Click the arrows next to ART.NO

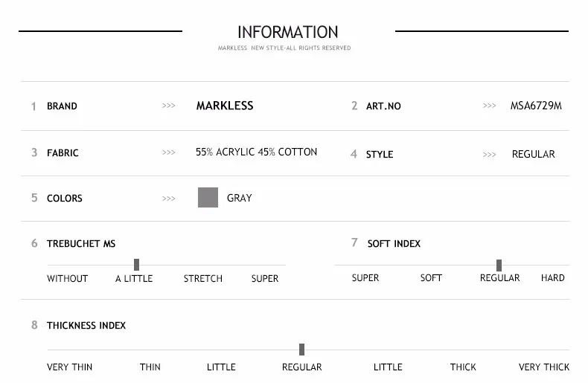pos(489,106)
